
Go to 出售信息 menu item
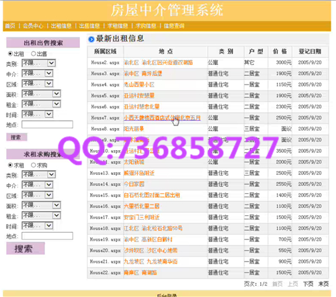[89, 26]
